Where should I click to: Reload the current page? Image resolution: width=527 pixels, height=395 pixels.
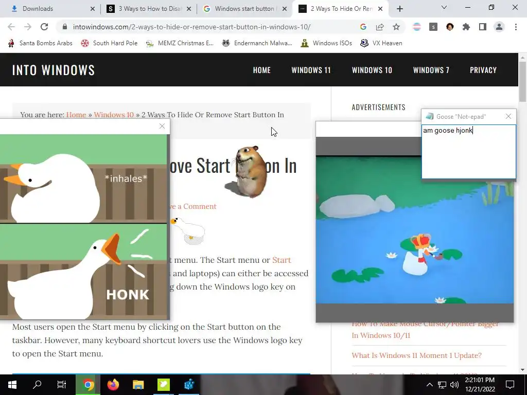[44, 27]
